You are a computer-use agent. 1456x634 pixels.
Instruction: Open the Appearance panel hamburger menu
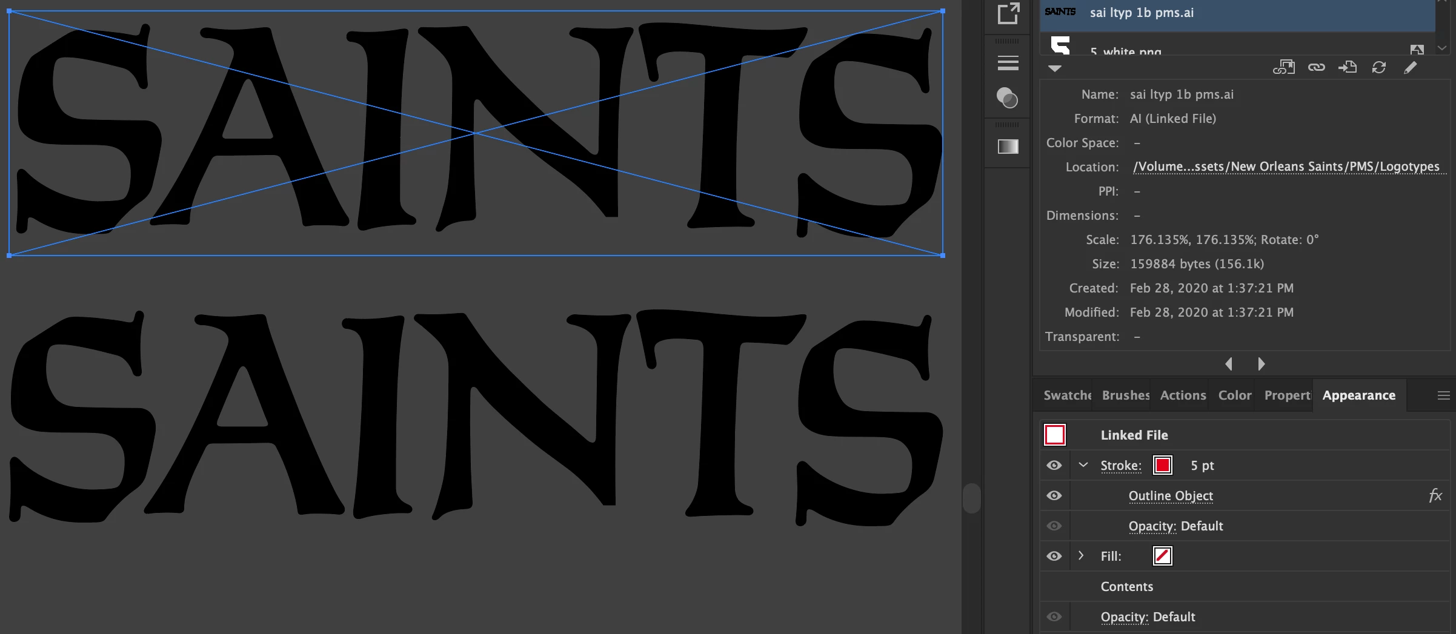tap(1444, 395)
